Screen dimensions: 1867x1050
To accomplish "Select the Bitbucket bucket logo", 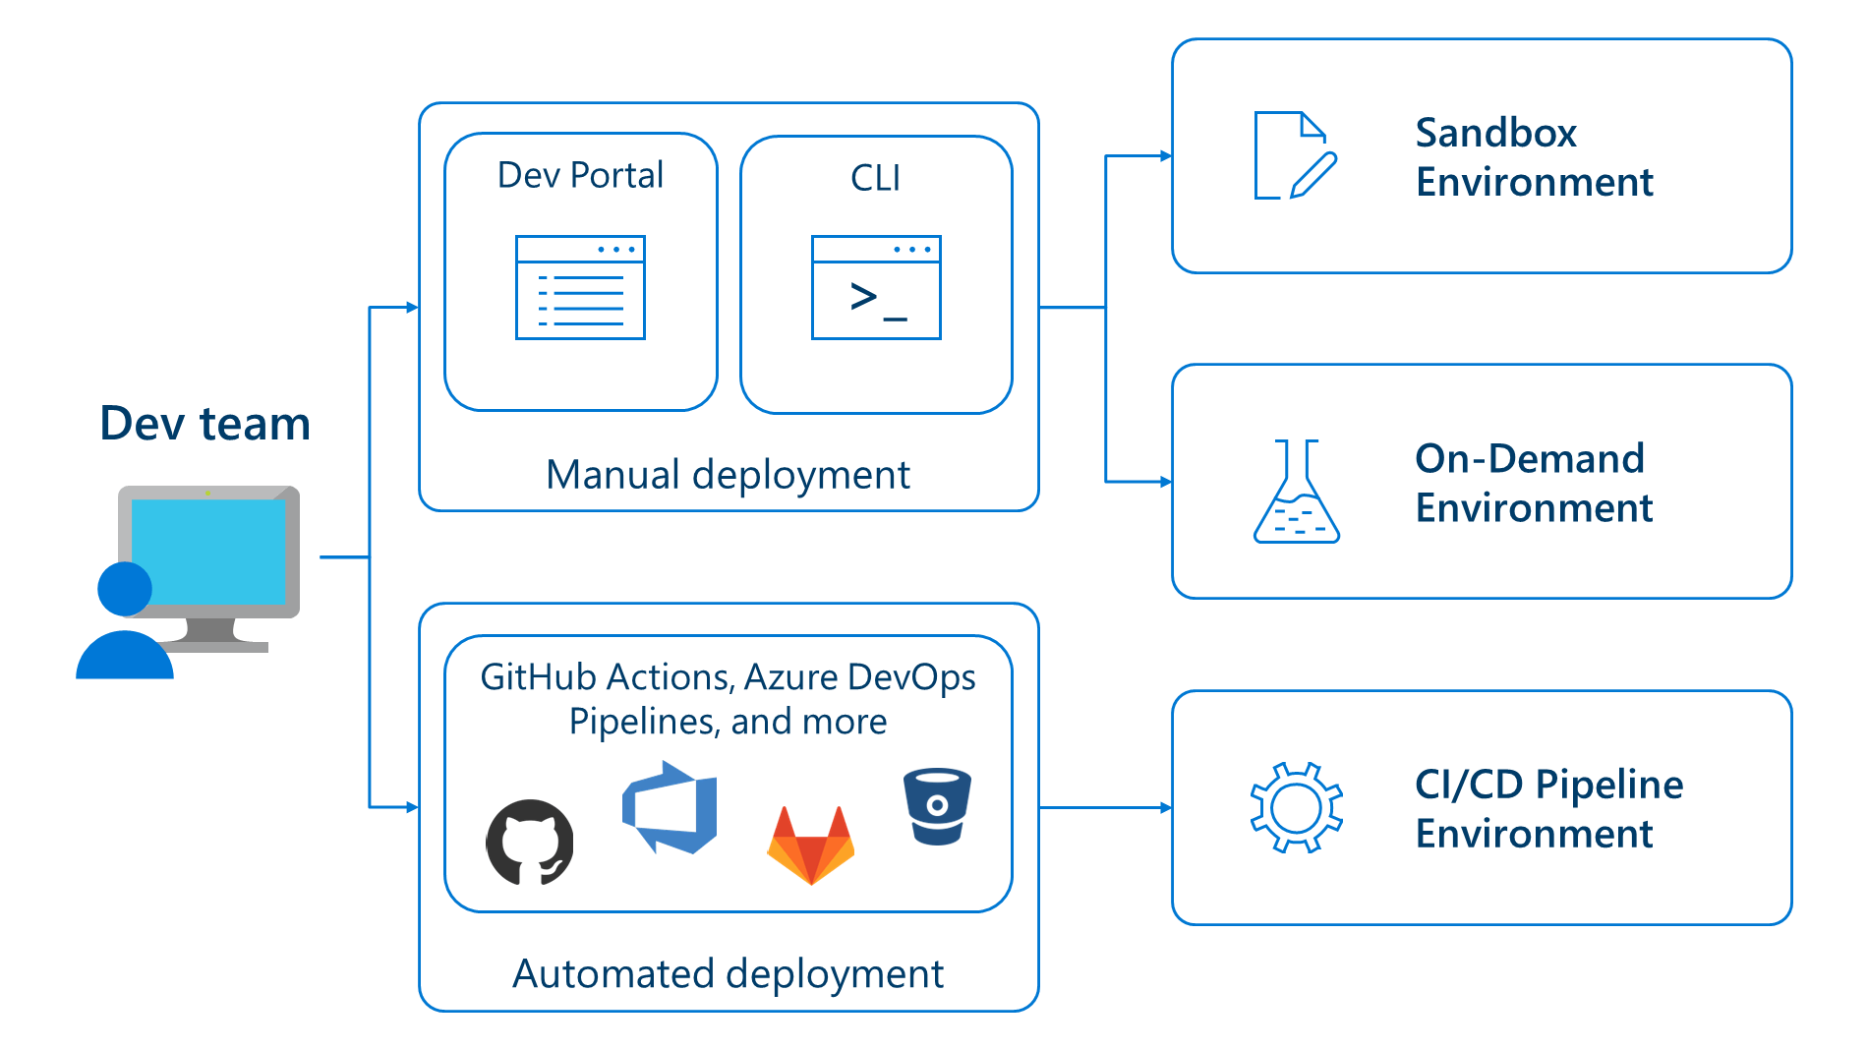I will tap(937, 806).
